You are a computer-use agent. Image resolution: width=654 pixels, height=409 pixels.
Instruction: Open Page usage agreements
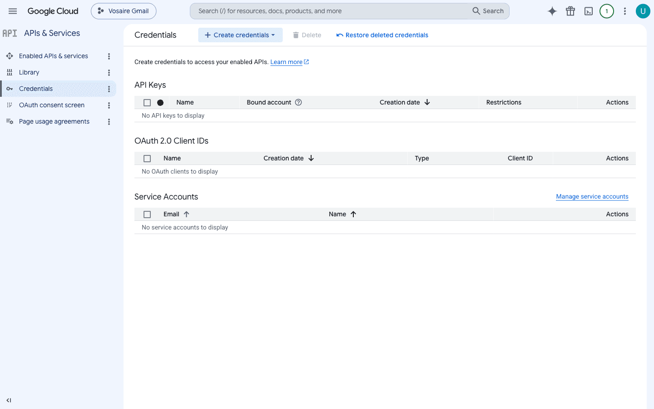point(54,121)
